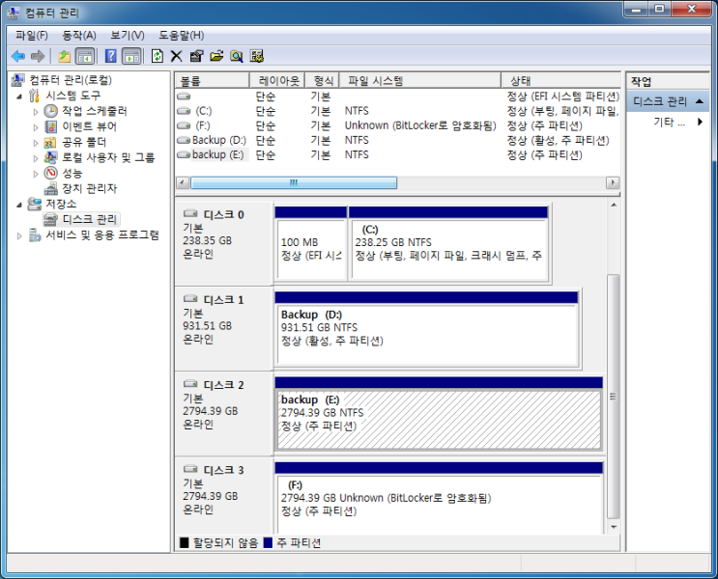This screenshot has height=579, width=718.
Task: Select the Backup (D:) volume row
Action: [x=397, y=140]
